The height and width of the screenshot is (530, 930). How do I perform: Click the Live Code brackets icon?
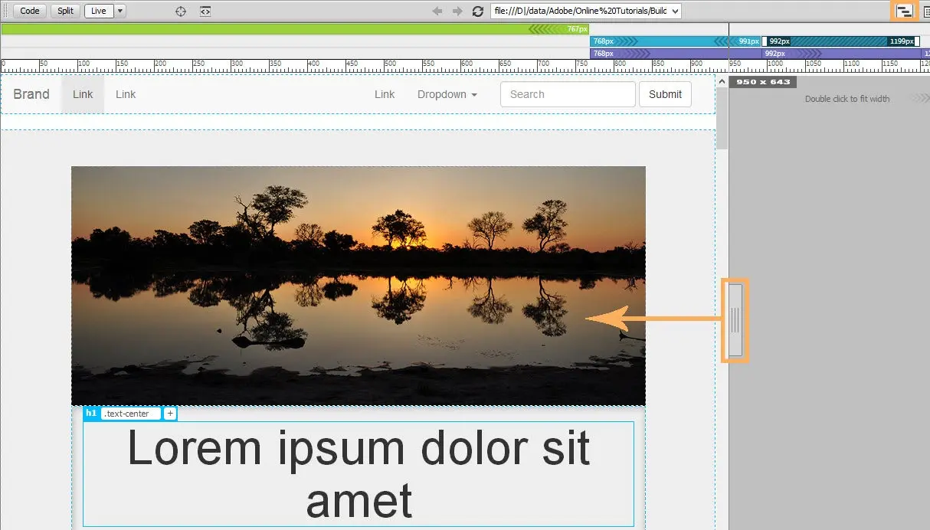coord(205,11)
